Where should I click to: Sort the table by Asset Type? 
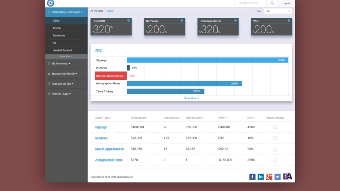point(103,118)
